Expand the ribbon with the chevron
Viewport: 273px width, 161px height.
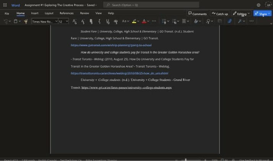(271, 23)
